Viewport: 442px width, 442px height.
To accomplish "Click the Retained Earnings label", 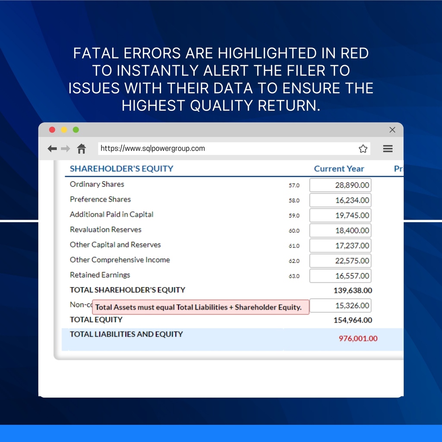I will coord(100,275).
